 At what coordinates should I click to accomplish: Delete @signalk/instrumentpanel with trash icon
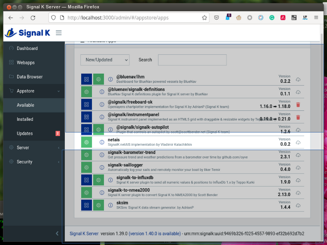pyautogui.click(x=298, y=117)
